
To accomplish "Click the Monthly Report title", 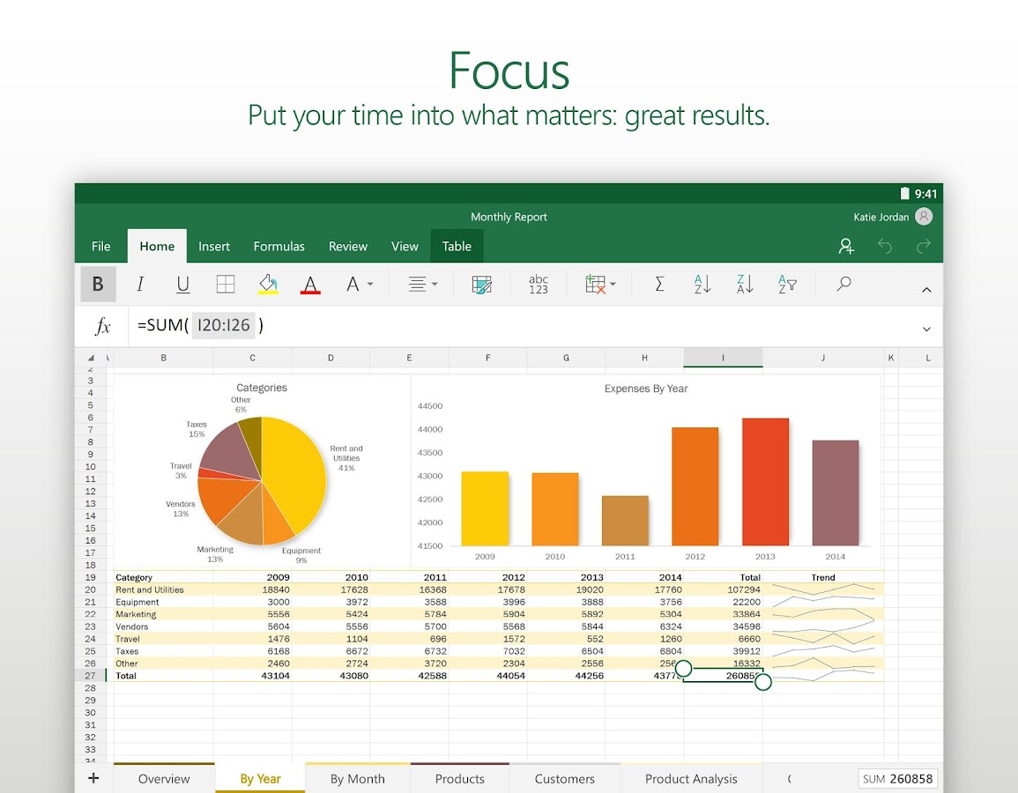I will point(509,217).
